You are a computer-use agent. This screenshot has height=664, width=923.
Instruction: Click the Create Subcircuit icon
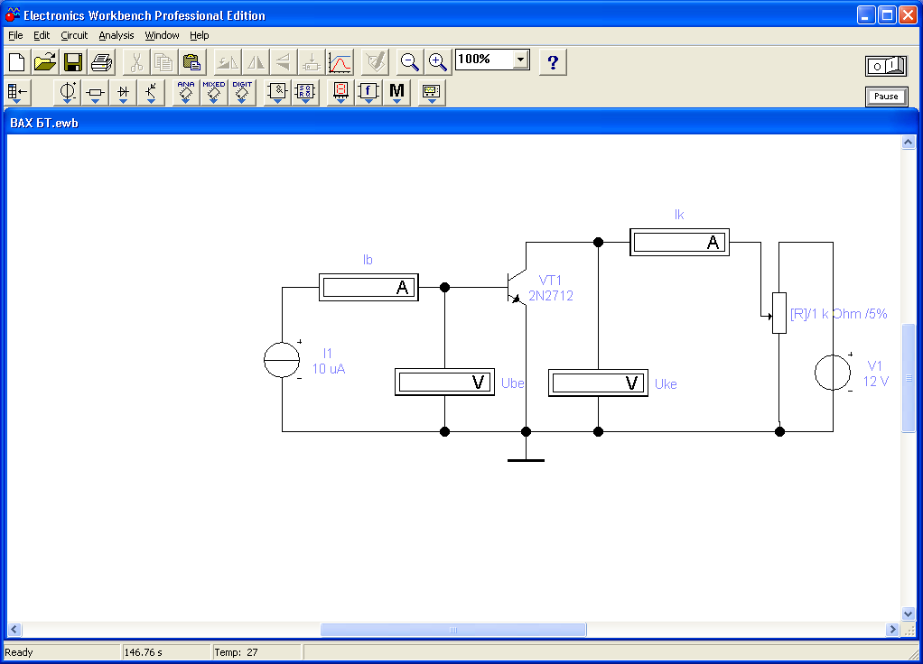click(x=312, y=62)
